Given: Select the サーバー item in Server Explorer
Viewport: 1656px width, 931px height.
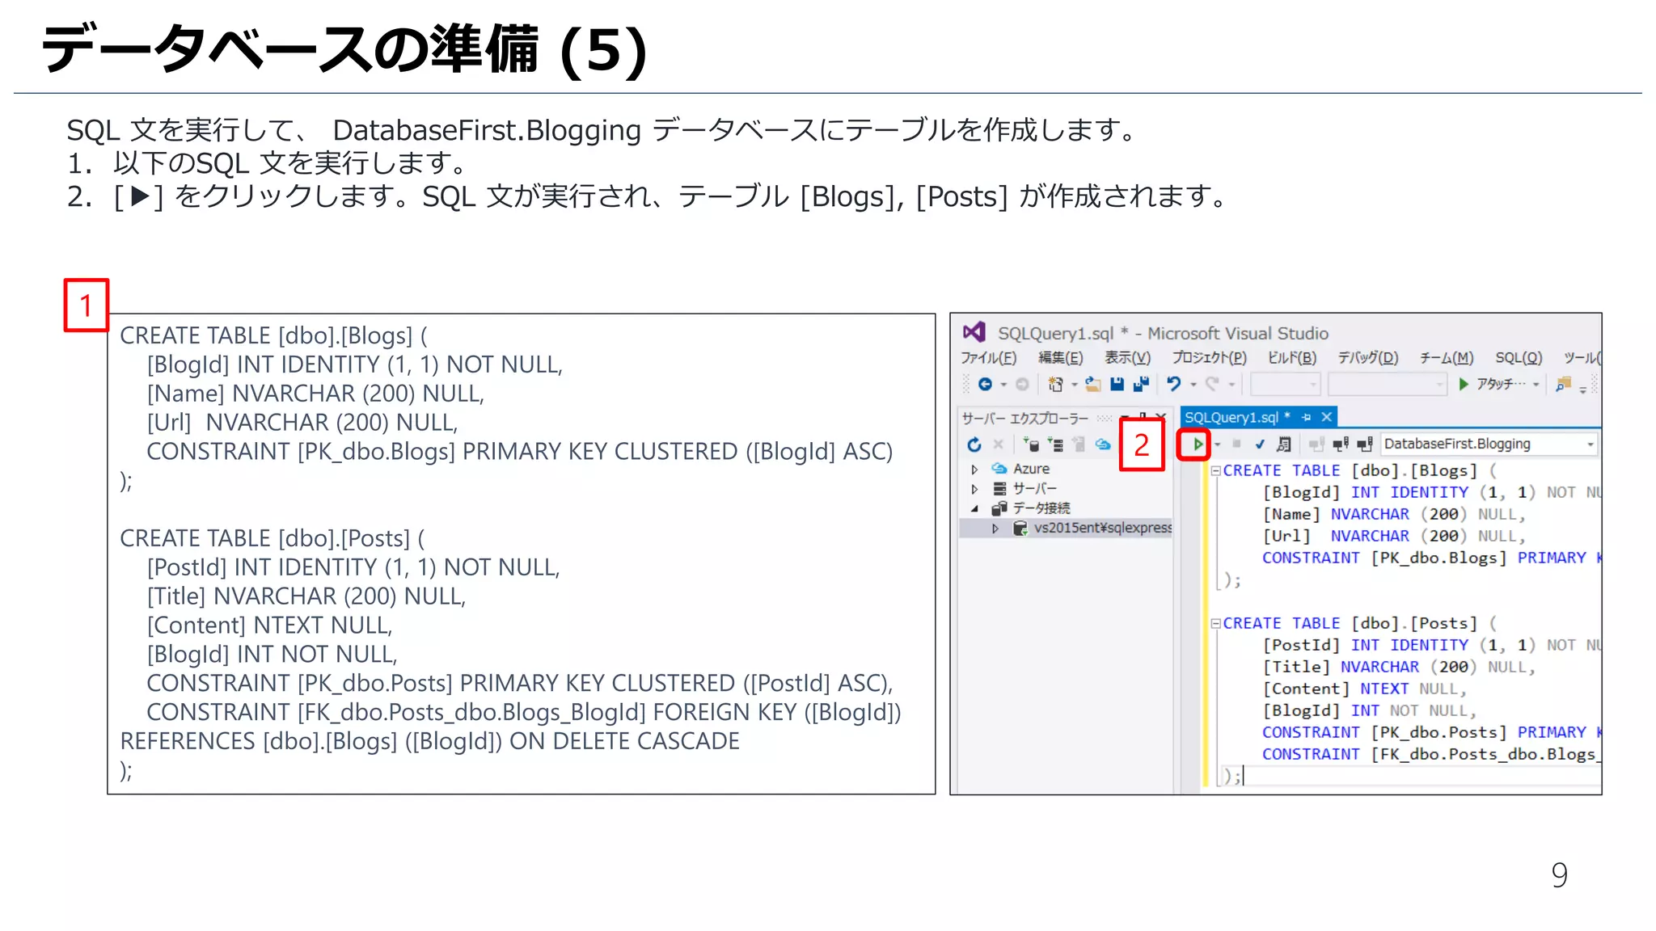Looking at the screenshot, I should click(x=1035, y=489).
